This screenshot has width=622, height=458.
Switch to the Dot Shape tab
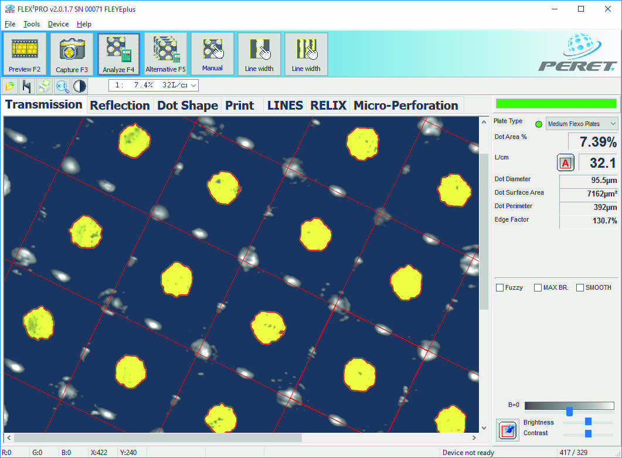coord(187,106)
